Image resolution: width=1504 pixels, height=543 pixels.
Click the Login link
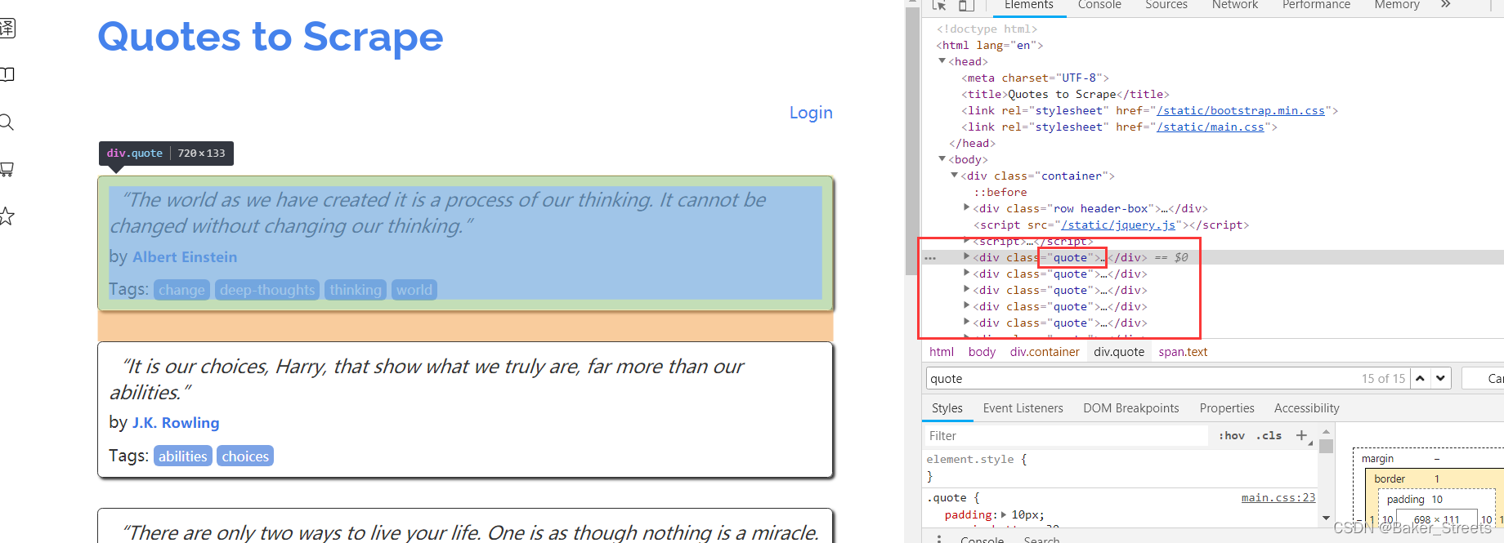click(811, 113)
